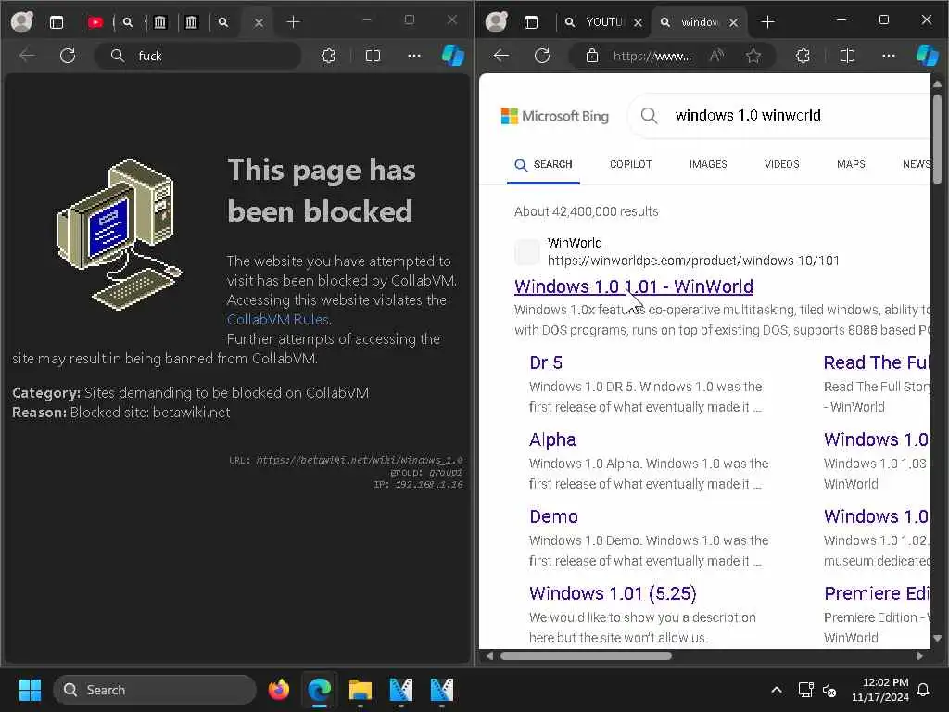This screenshot has height=712, width=949.
Task: Open muted volume tray icon
Action: (829, 690)
